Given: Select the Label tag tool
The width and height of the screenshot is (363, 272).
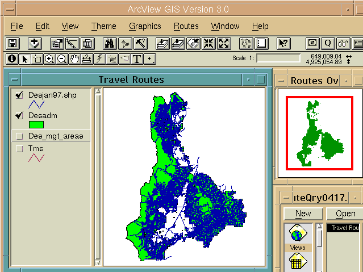Looking at the screenshot, I should [124, 59].
